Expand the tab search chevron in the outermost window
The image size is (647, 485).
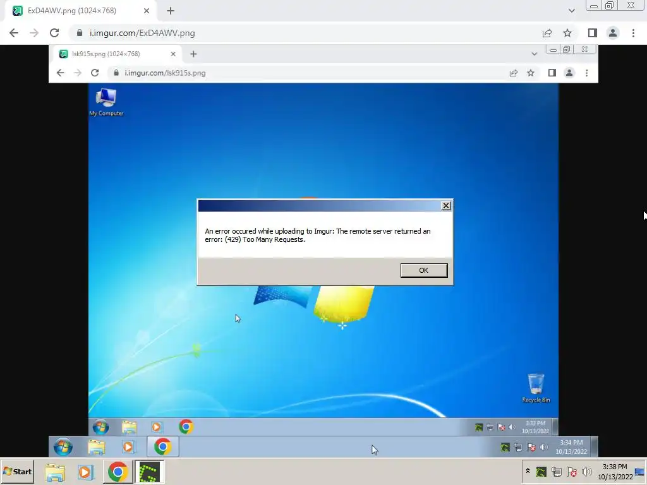tap(571, 11)
